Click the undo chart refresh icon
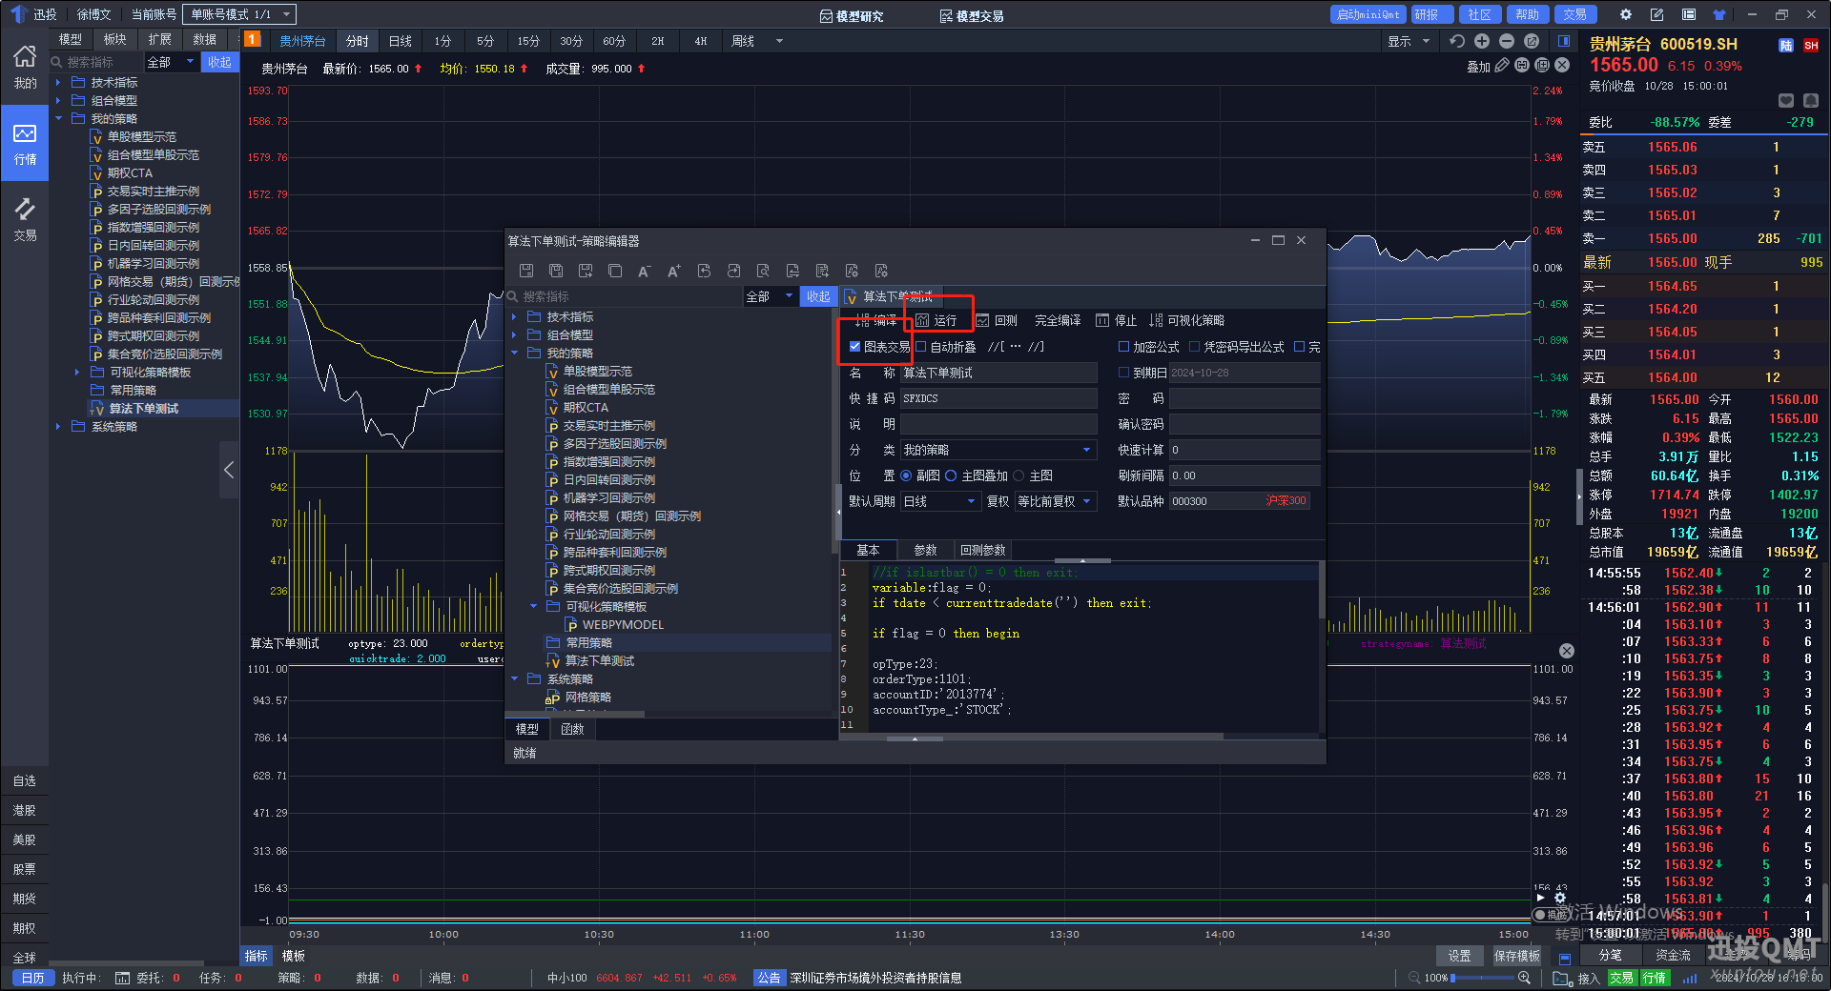The image size is (1831, 991). (1456, 41)
